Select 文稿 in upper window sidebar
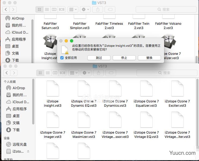The height and width of the screenshot is (161, 199). click(12, 53)
